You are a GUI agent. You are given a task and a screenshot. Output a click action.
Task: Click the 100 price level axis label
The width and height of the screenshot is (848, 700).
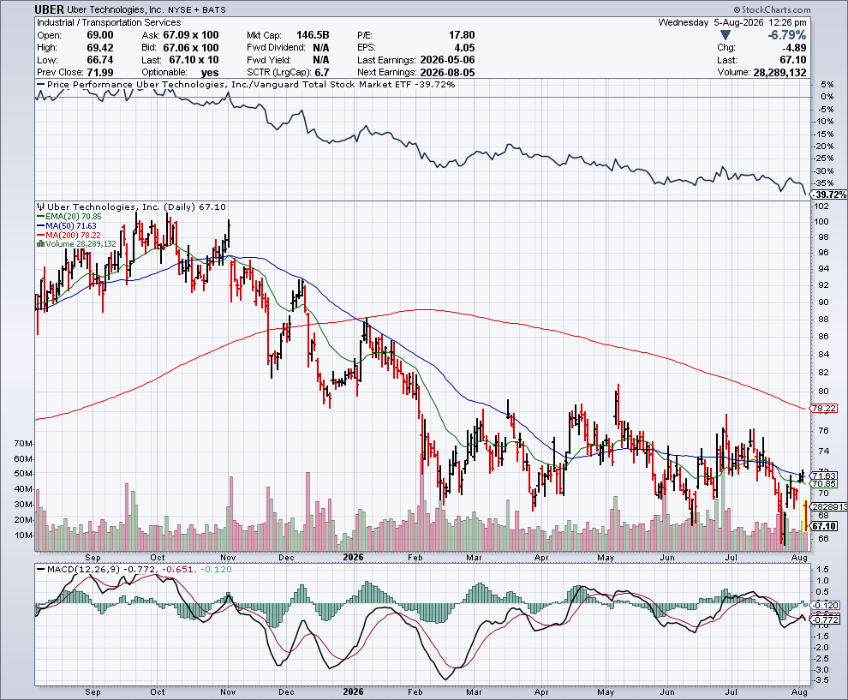coord(822,221)
